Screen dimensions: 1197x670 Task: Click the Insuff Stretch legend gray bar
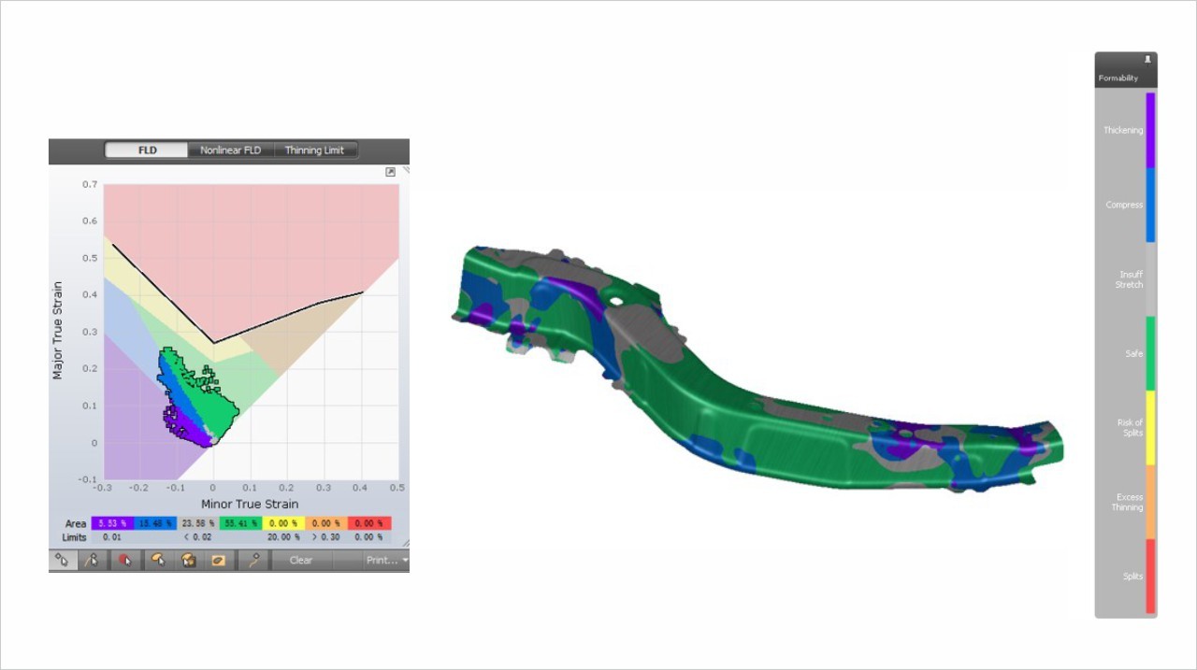(x=1150, y=279)
